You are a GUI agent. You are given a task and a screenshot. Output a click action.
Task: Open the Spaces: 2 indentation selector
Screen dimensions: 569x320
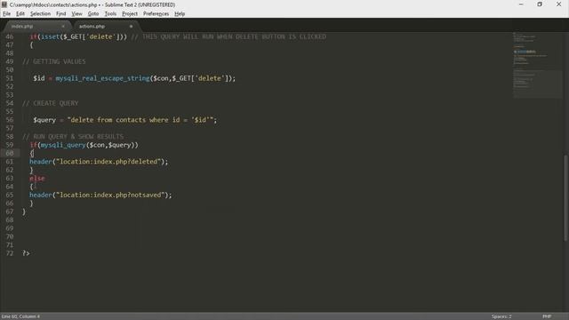coord(501,316)
